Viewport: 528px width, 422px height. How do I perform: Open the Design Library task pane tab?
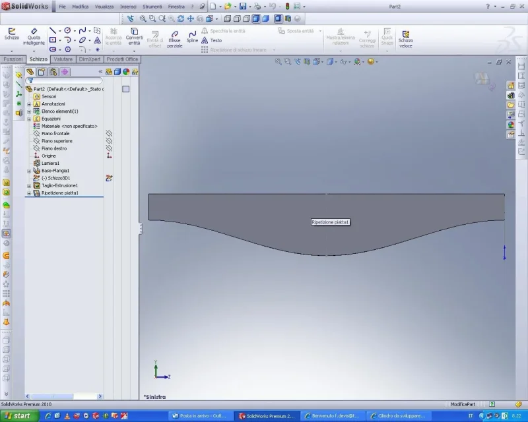coord(511,96)
